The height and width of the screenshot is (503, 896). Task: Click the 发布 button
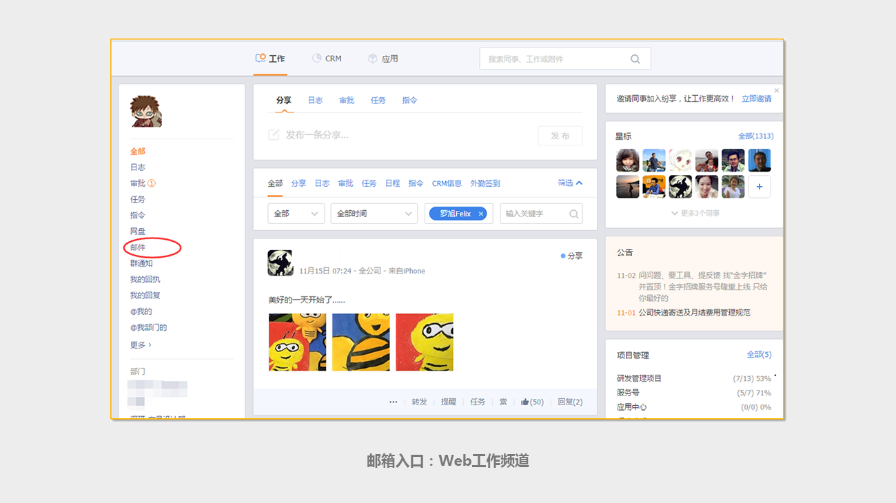560,136
